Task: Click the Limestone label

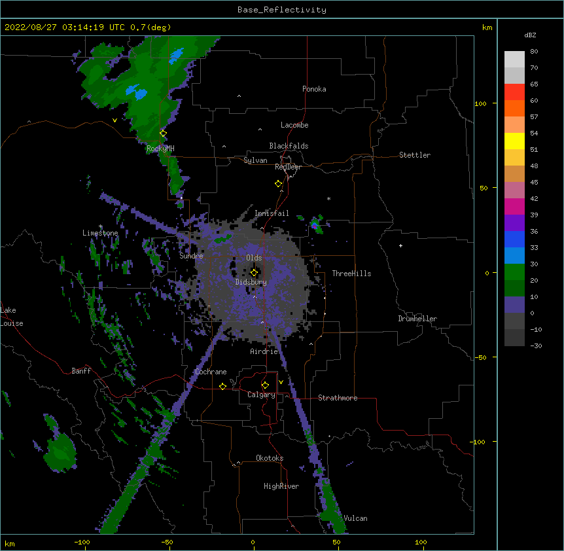Action: (x=100, y=233)
